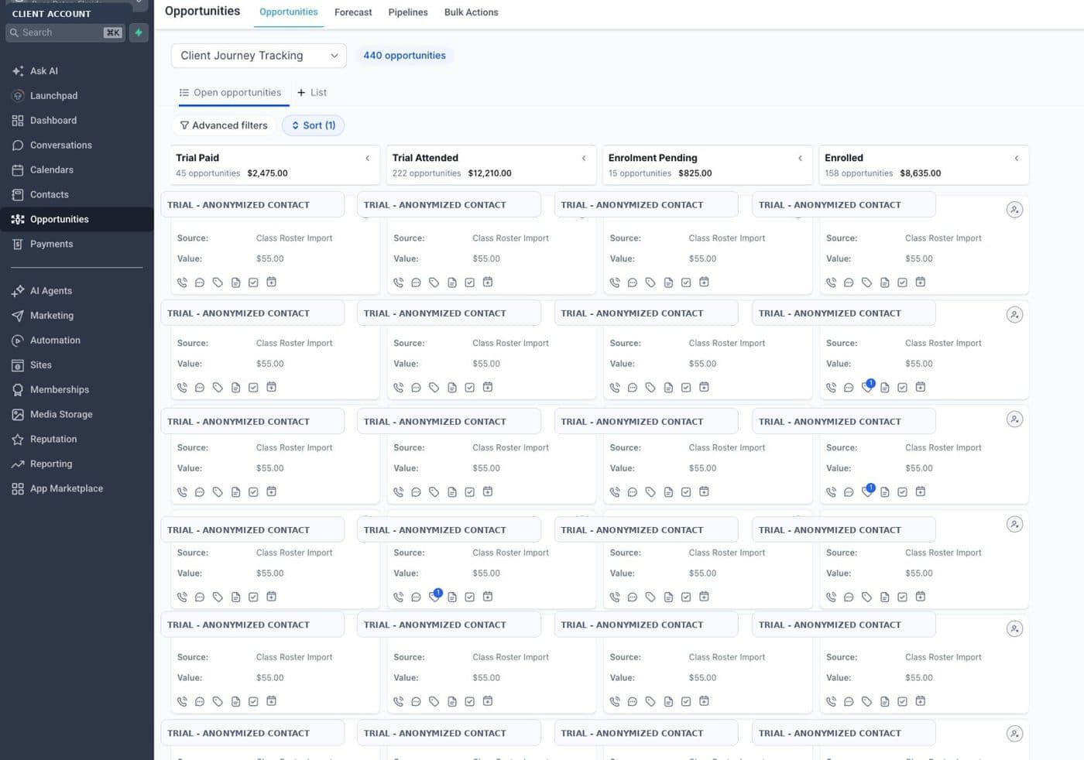Collapse the Trial Paid column
The width and height of the screenshot is (1084, 760).
pyautogui.click(x=368, y=158)
